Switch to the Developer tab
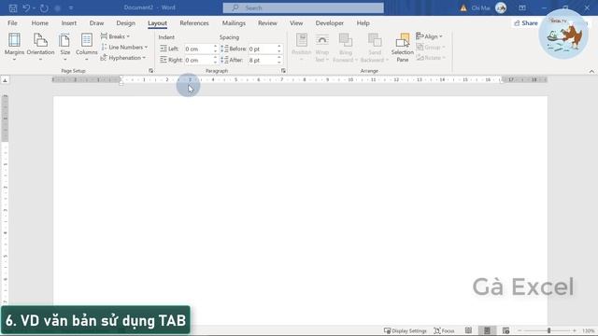The image size is (598, 336). pos(330,22)
